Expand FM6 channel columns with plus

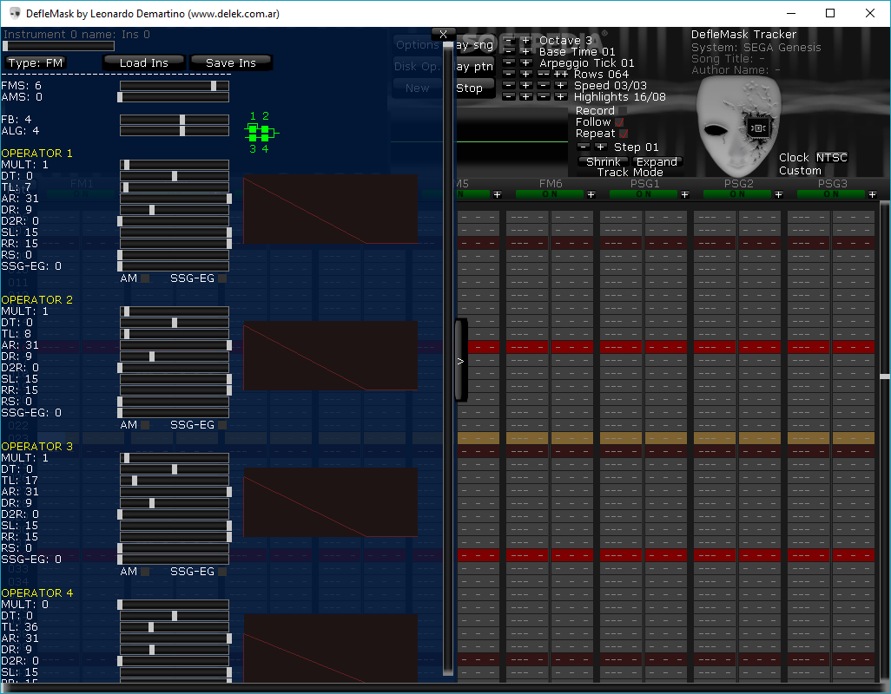pos(591,194)
